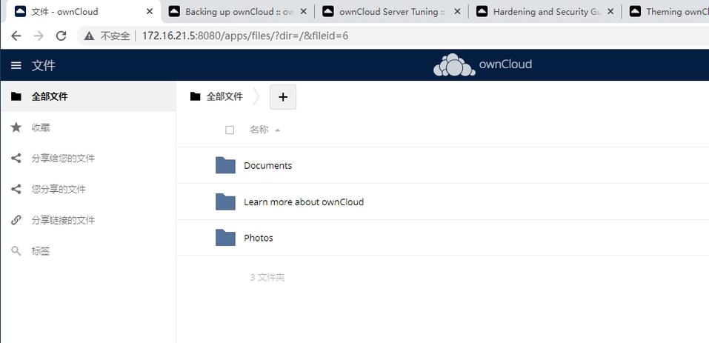Click magnifier icon beside 标签
Screen dimensions: 709x343
point(16,251)
